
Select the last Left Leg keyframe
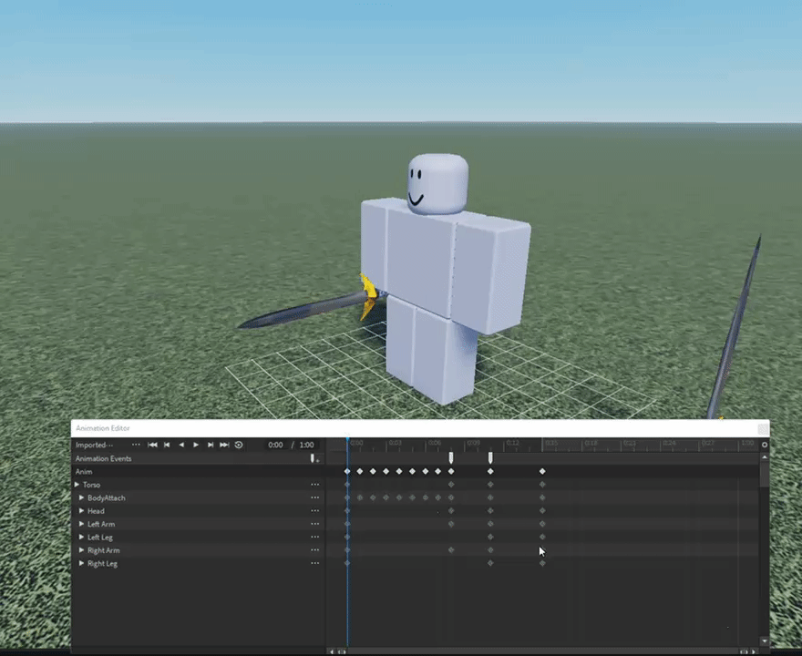pos(542,537)
